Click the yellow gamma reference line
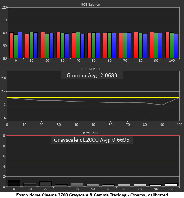184x198 pixels. click(x=91, y=98)
